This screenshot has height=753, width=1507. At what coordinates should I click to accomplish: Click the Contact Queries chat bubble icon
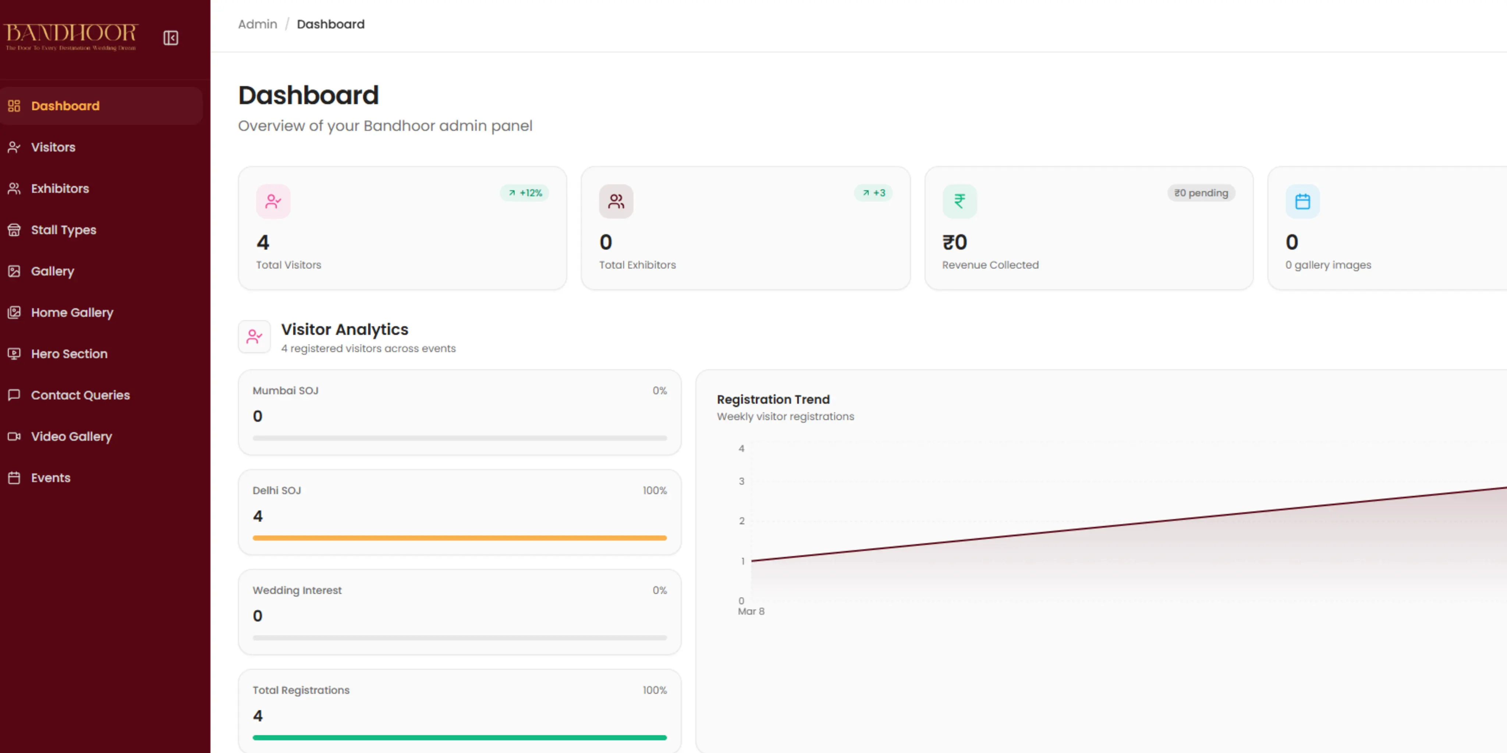click(x=14, y=395)
